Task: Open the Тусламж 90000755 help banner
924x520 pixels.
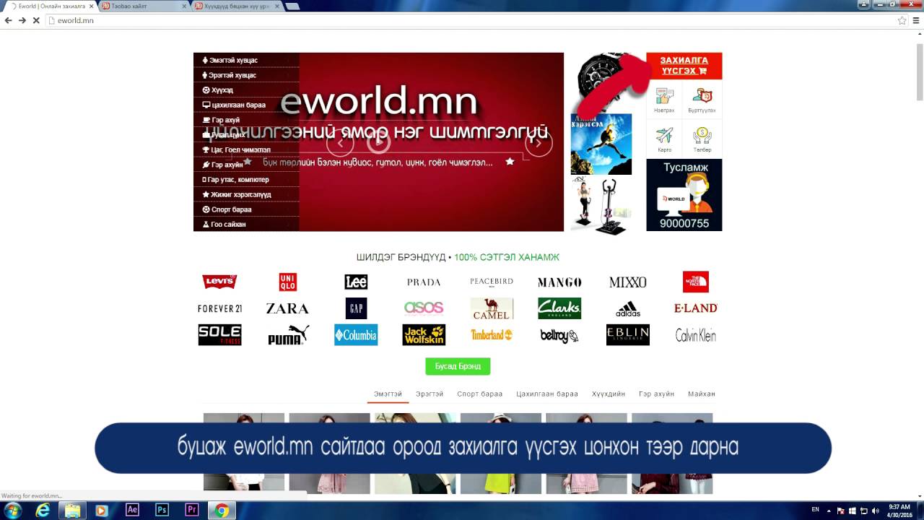Action: tap(684, 195)
